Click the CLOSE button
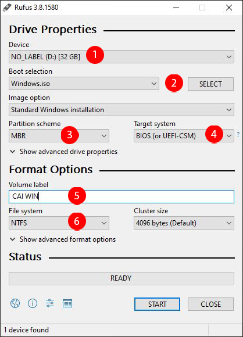This screenshot has height=337, width=243. pyautogui.click(x=210, y=304)
